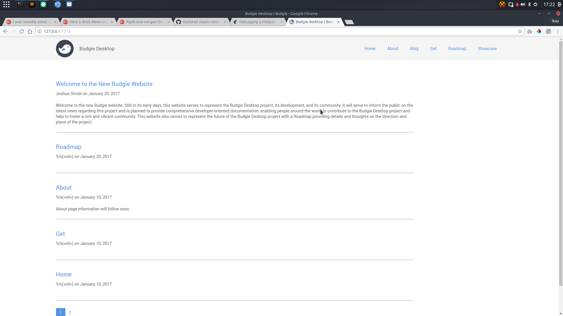The height and width of the screenshot is (316, 563).
Task: Go to pagination page 2
Action: tap(70, 312)
